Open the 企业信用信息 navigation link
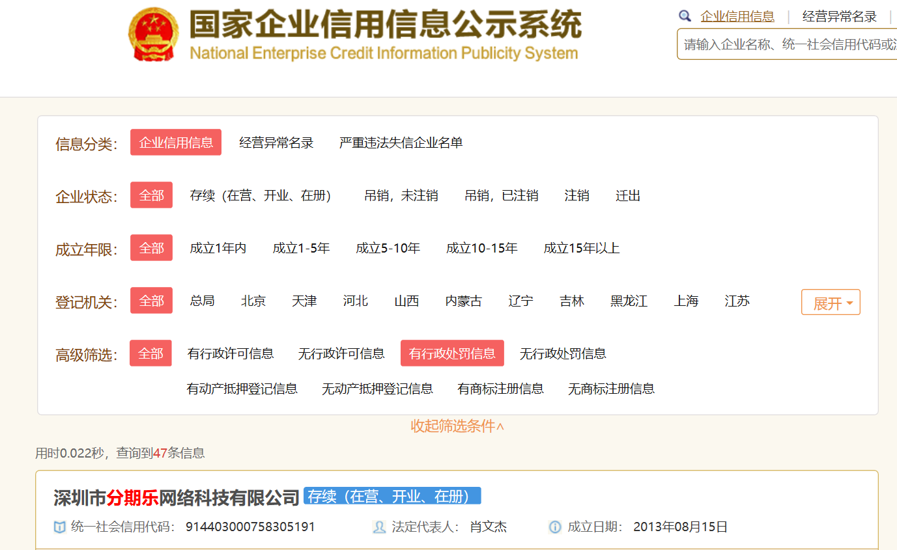This screenshot has height=550, width=897. pyautogui.click(x=737, y=16)
